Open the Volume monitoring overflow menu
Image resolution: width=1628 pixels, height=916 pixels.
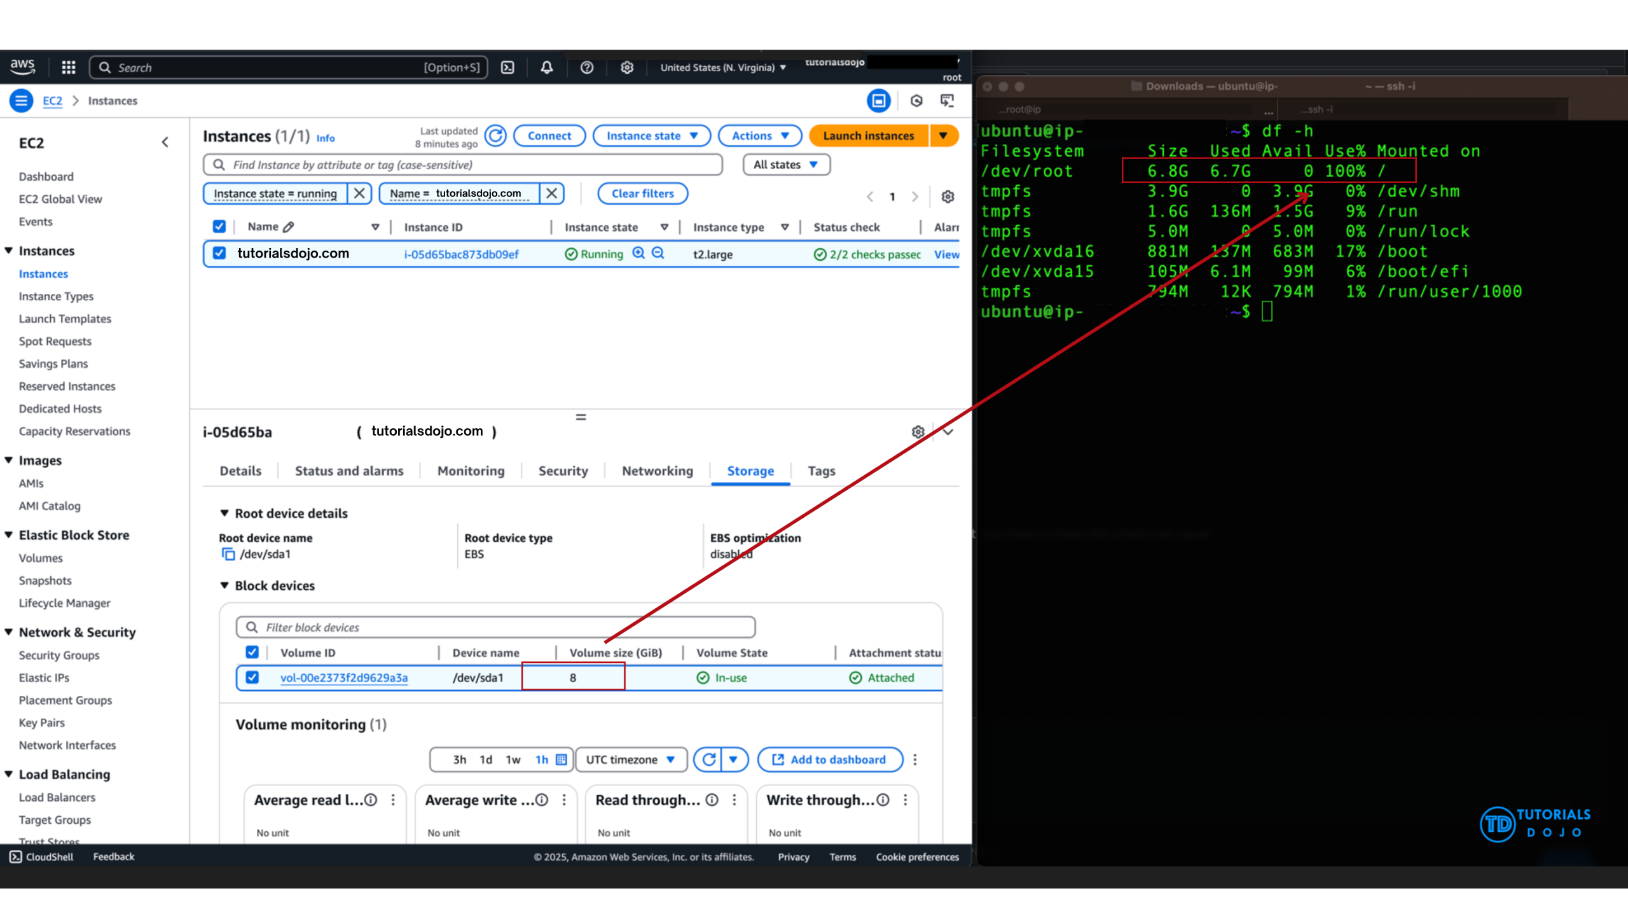pyautogui.click(x=915, y=760)
